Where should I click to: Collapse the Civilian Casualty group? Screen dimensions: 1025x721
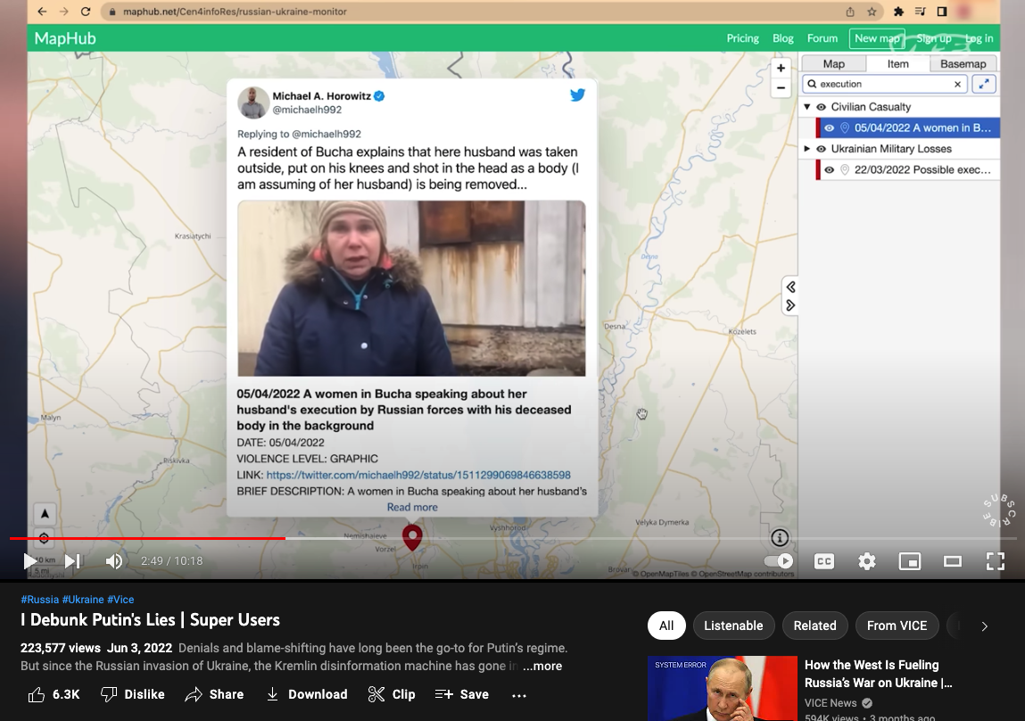[x=807, y=106]
